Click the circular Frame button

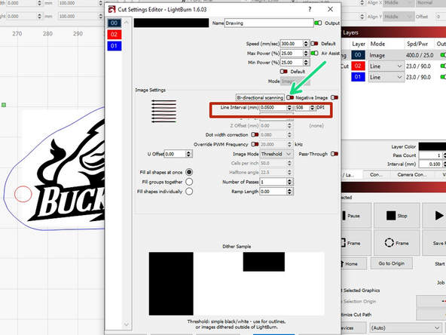click(397, 243)
